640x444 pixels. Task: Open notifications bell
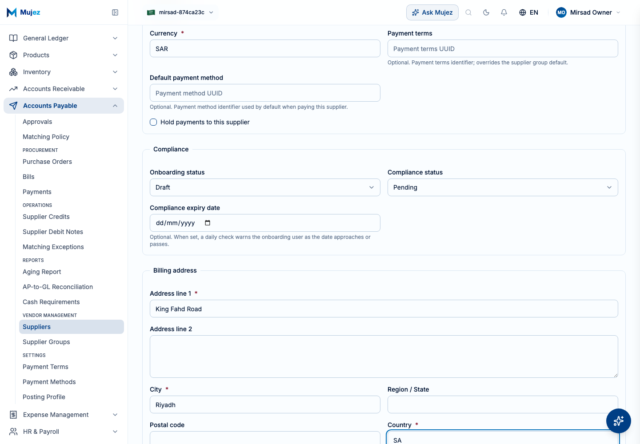[x=504, y=12]
